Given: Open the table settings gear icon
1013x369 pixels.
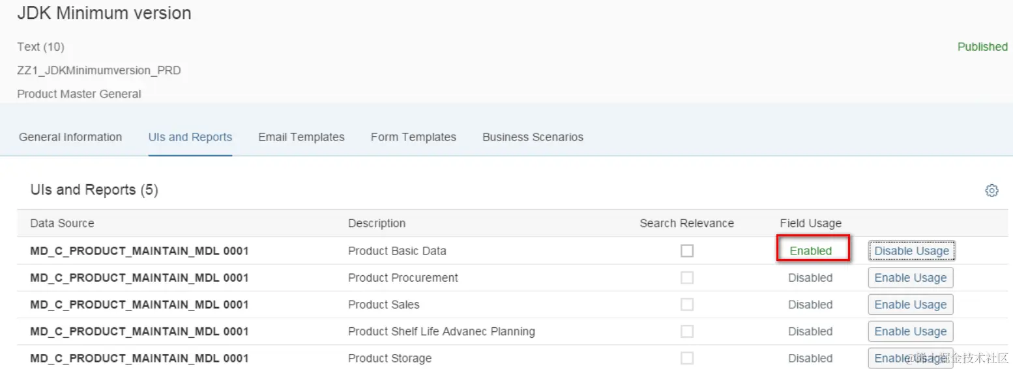Looking at the screenshot, I should [x=991, y=191].
